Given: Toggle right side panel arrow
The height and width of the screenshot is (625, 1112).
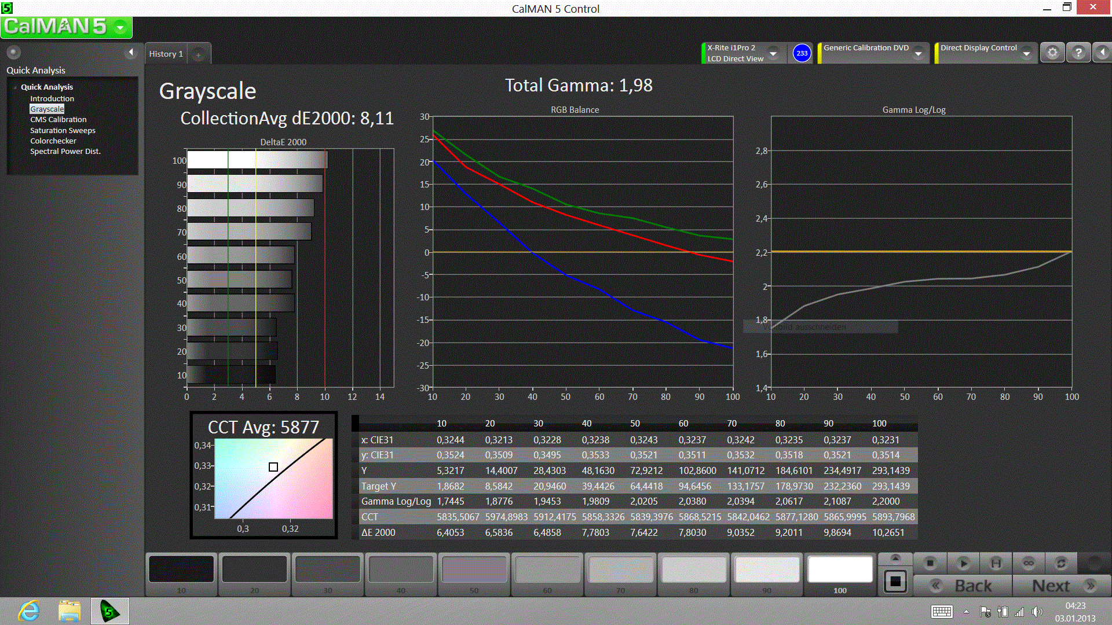Looking at the screenshot, I should [x=1102, y=53].
